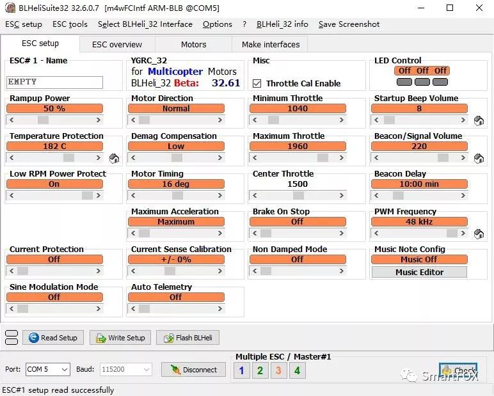Click the Current Sense Calibration slider thumb
494x396 pixels.
[x=170, y=271]
